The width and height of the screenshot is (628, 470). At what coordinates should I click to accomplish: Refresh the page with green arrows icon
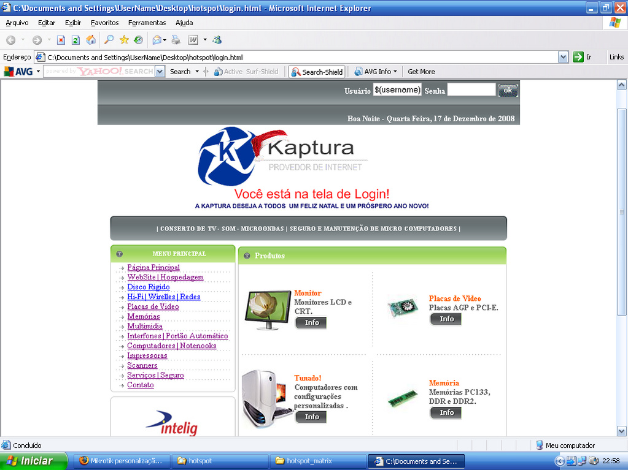[76, 40]
